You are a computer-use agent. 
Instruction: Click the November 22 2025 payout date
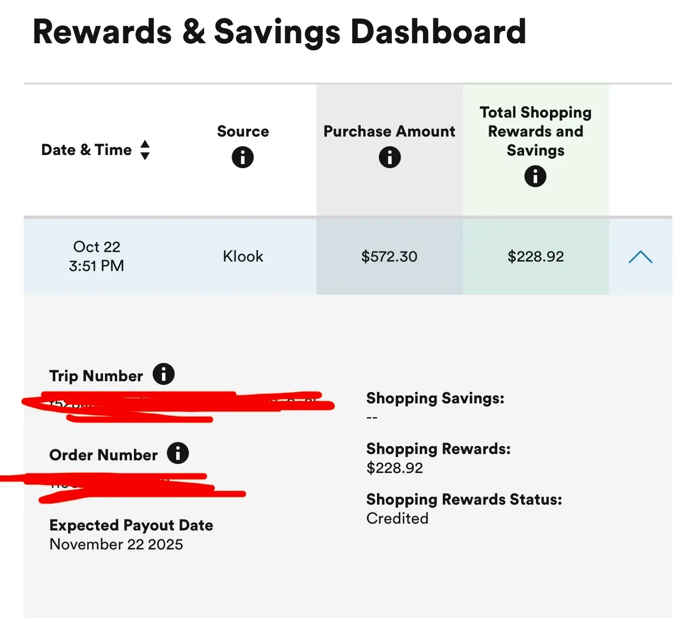(x=116, y=544)
